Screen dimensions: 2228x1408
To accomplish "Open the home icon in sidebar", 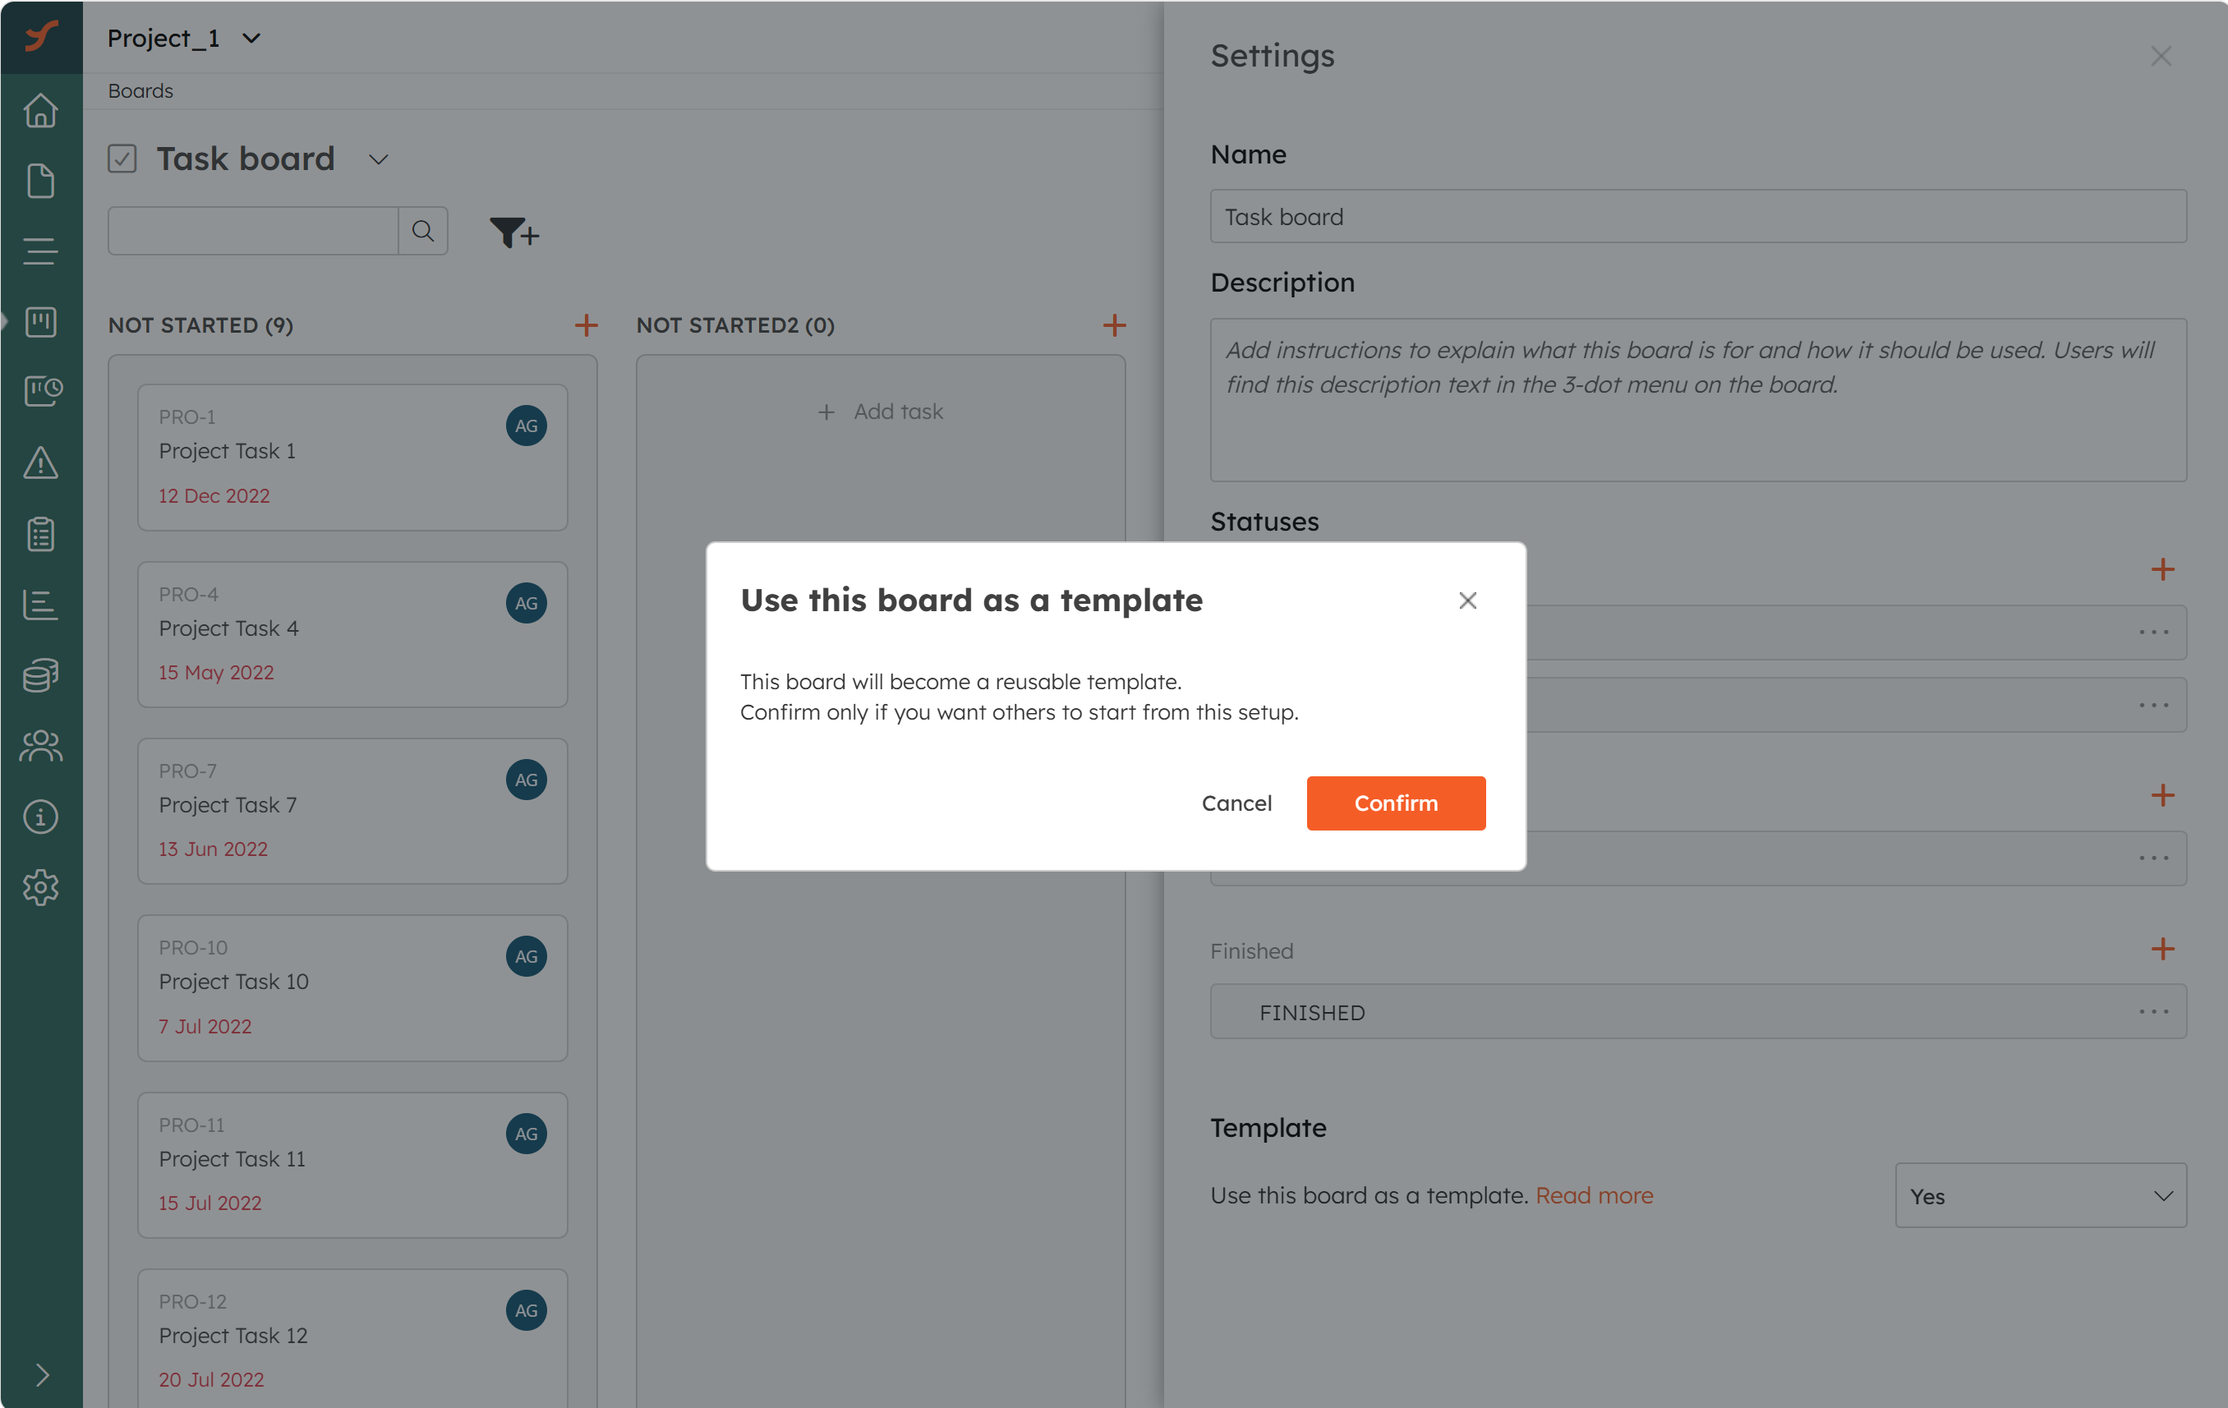I will tap(41, 110).
